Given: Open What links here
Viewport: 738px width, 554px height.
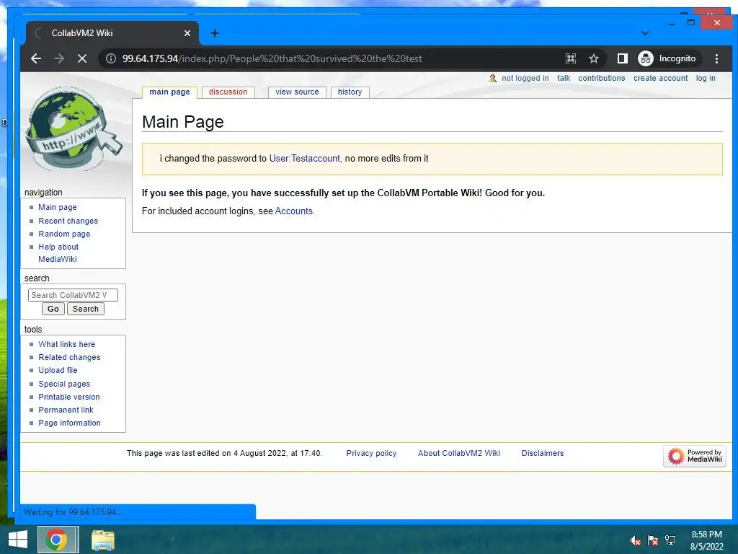Looking at the screenshot, I should tap(67, 344).
